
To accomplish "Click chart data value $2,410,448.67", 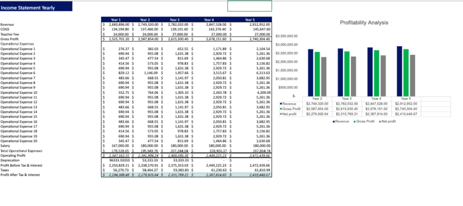I will (x=406, y=114).
